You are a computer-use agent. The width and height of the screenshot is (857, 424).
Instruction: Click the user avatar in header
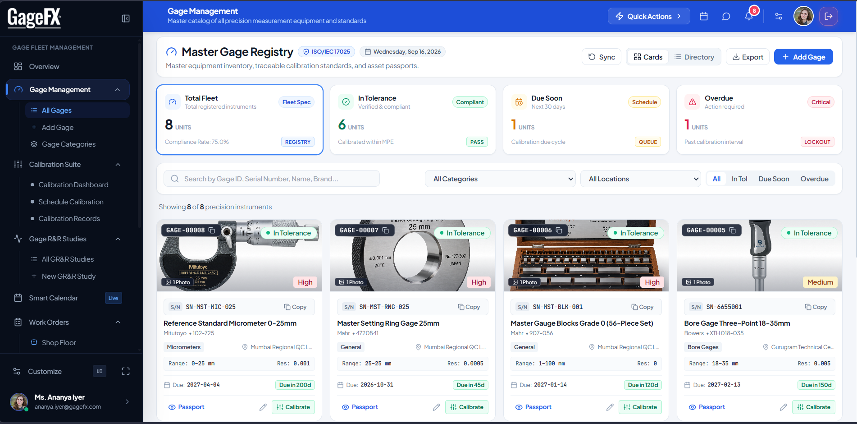(803, 16)
